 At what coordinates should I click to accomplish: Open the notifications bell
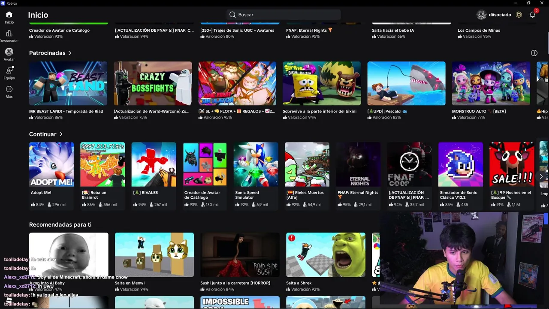(x=532, y=15)
